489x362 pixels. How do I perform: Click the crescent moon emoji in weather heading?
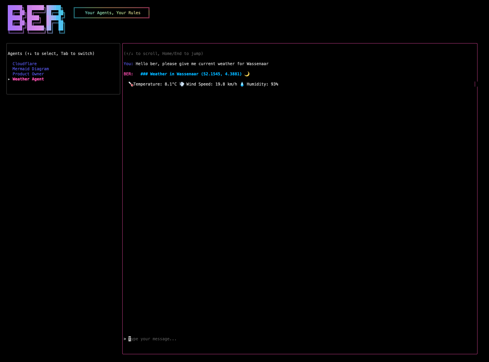[247, 74]
